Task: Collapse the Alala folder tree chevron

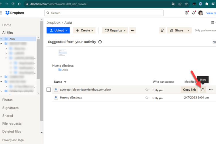Action: click(1, 39)
